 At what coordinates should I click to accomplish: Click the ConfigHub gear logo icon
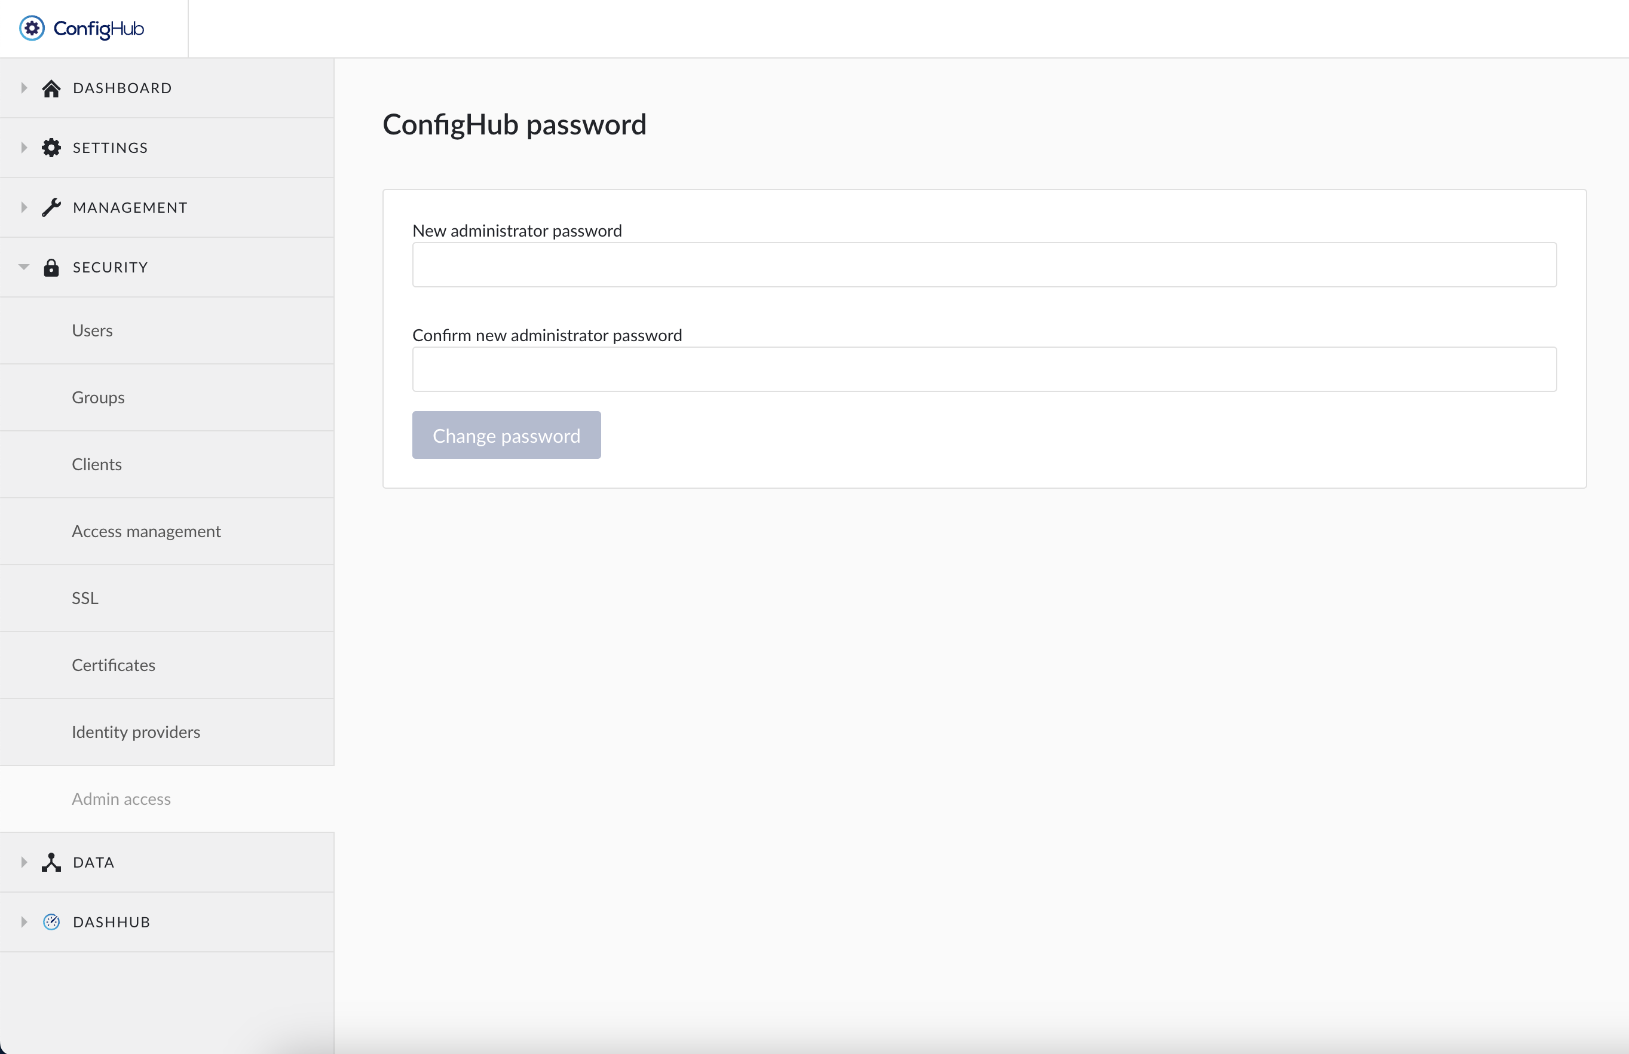click(x=32, y=28)
